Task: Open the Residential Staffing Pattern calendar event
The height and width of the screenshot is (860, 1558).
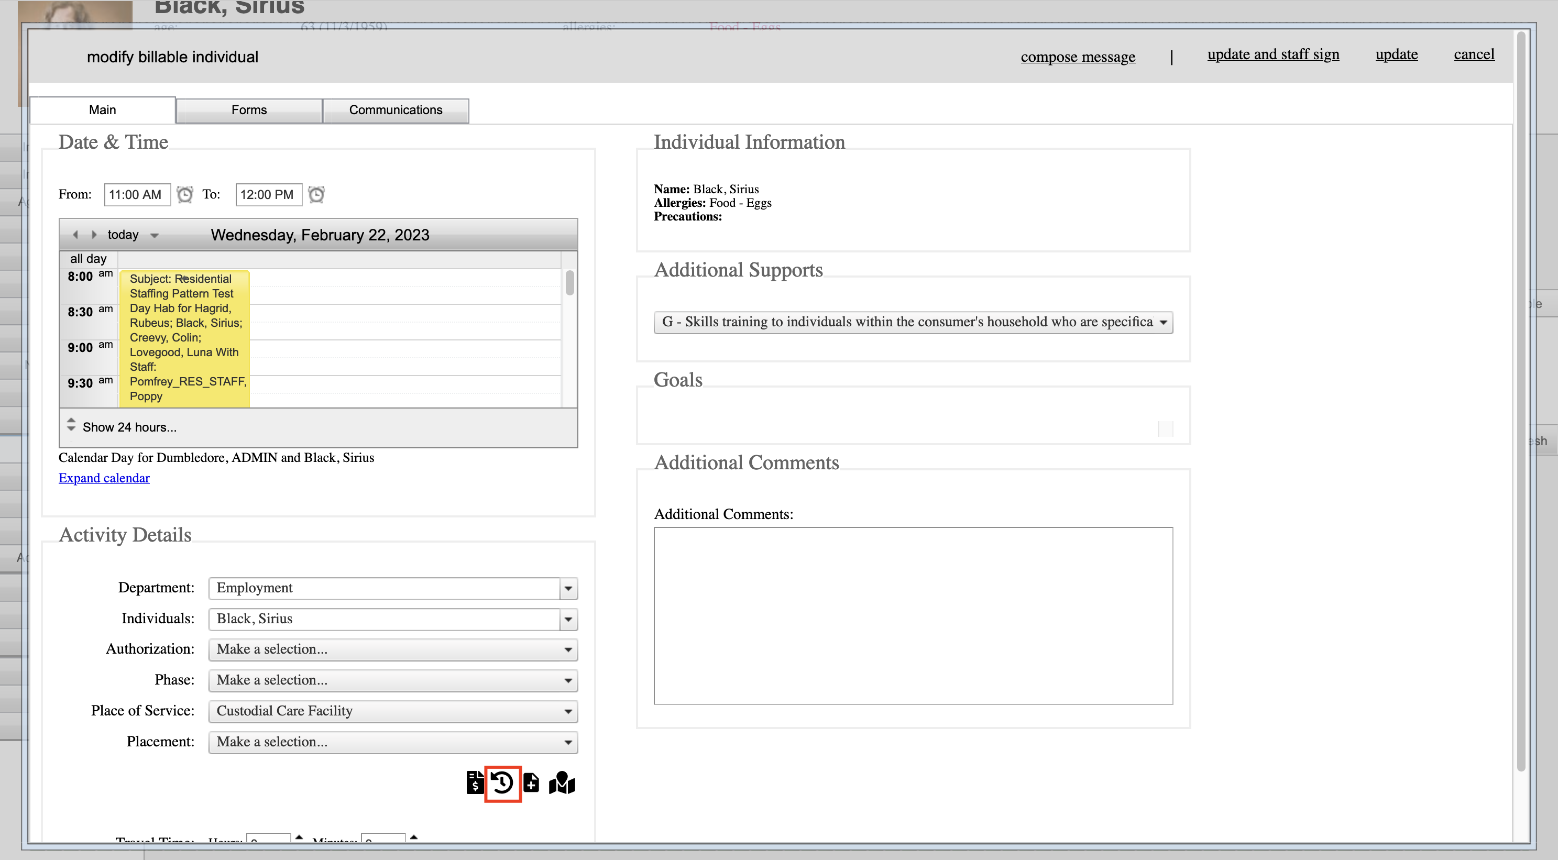Action: click(x=184, y=339)
